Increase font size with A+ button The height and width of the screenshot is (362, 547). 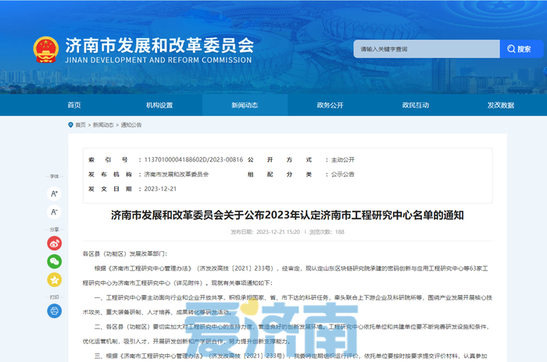pos(54,193)
